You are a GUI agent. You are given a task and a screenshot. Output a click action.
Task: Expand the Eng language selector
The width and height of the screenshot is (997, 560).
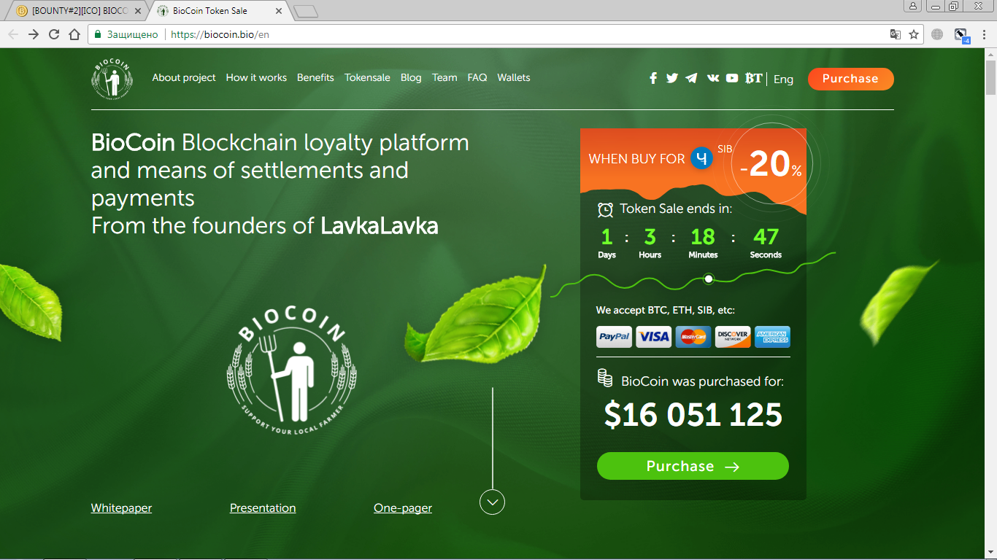(x=783, y=79)
